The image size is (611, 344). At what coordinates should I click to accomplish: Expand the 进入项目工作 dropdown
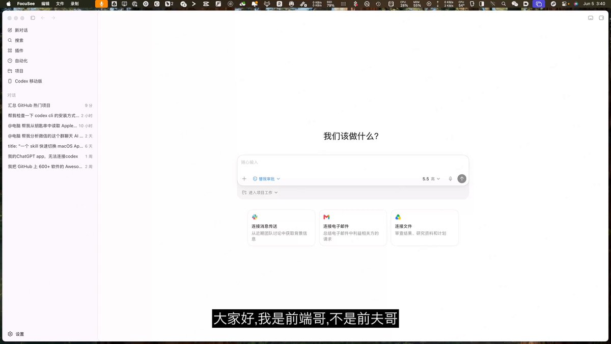[x=260, y=193]
